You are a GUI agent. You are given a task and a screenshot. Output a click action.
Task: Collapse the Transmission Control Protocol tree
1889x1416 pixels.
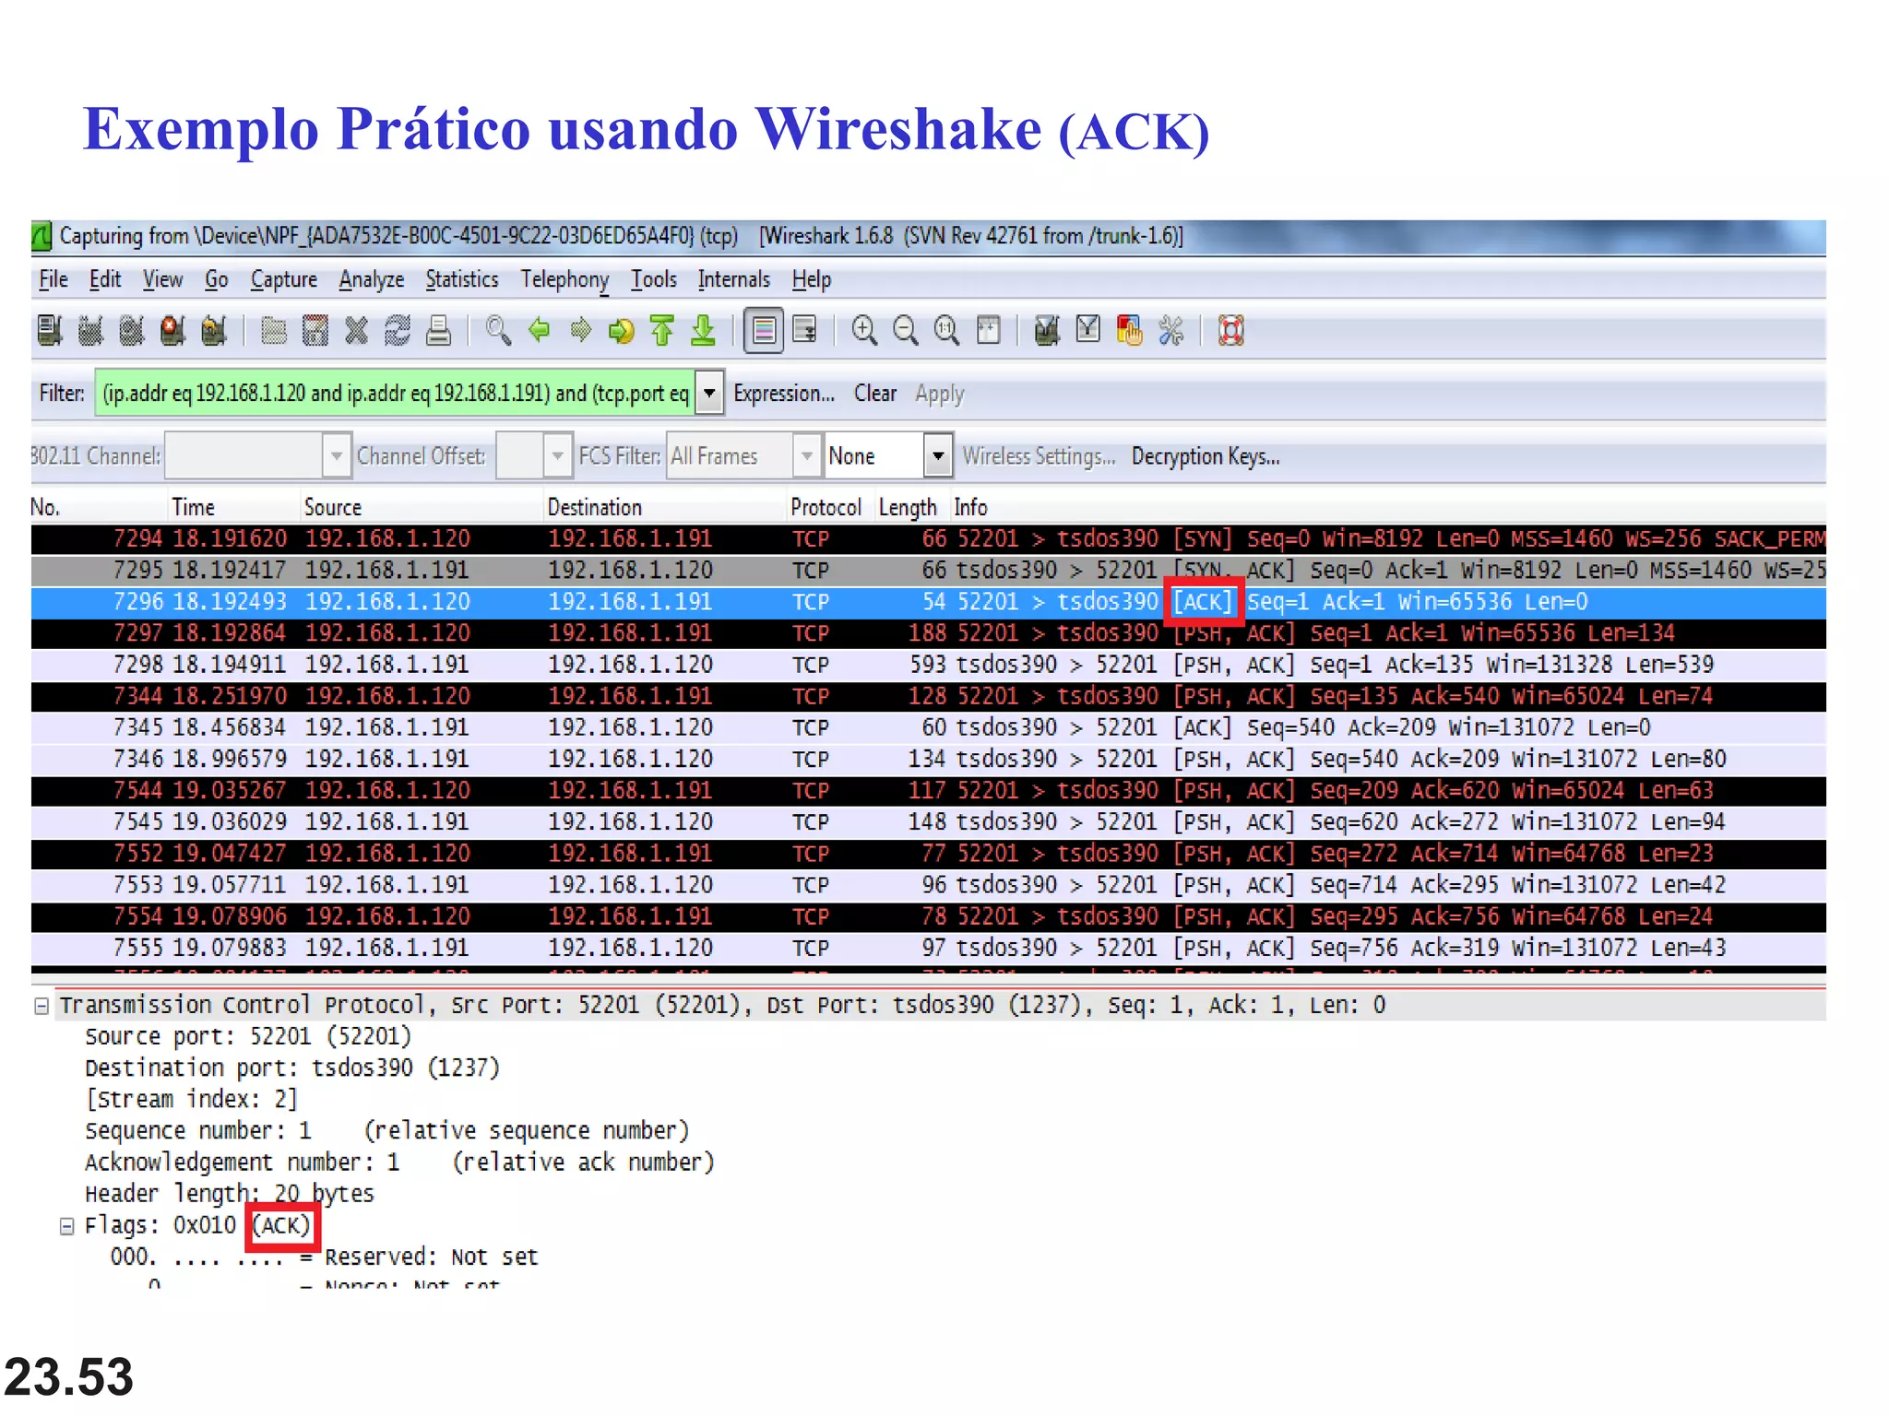42,1006
